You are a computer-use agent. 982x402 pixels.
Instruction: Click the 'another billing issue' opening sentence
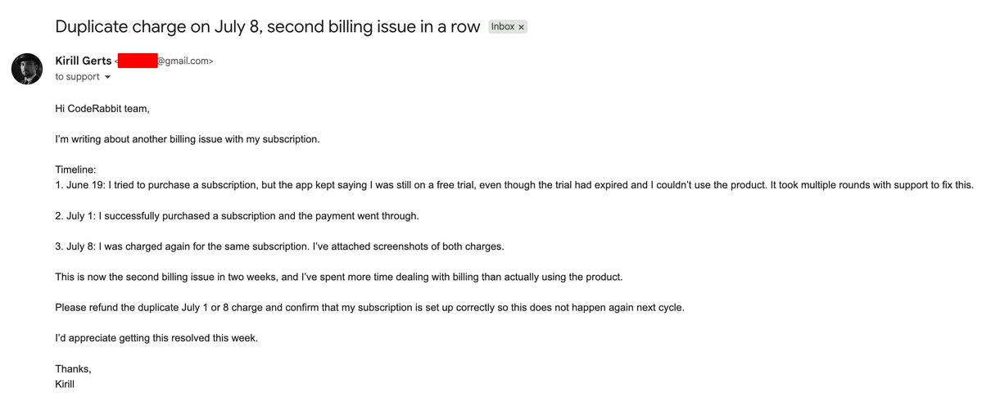pos(188,139)
